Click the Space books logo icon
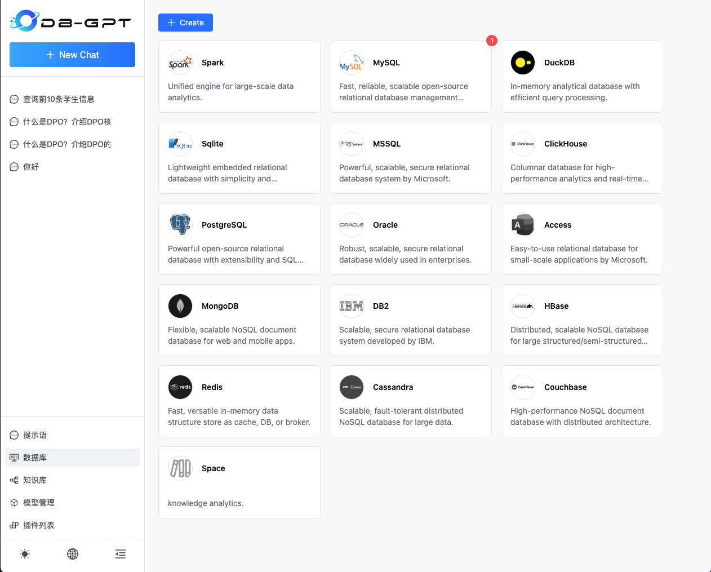The width and height of the screenshot is (711, 572). coord(180,468)
